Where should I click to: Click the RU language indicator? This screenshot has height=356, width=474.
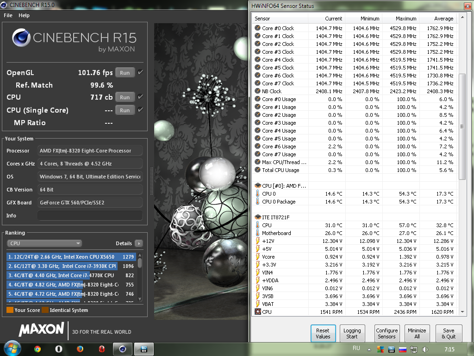pos(356,348)
